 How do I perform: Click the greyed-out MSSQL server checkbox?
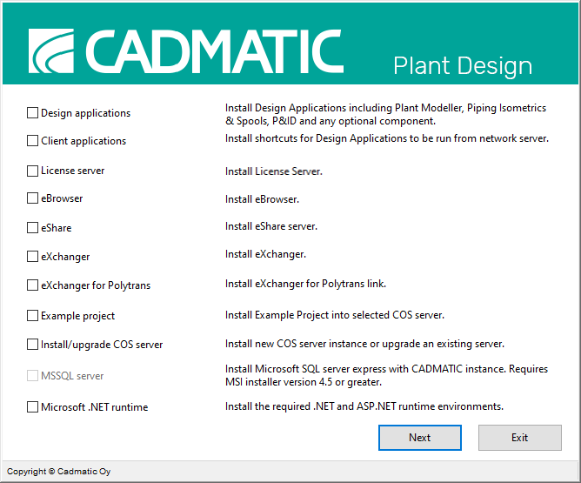tap(33, 376)
